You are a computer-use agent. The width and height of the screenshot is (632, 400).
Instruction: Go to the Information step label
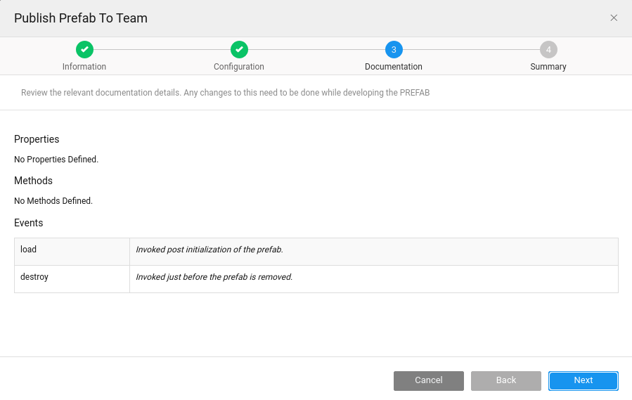tap(84, 67)
